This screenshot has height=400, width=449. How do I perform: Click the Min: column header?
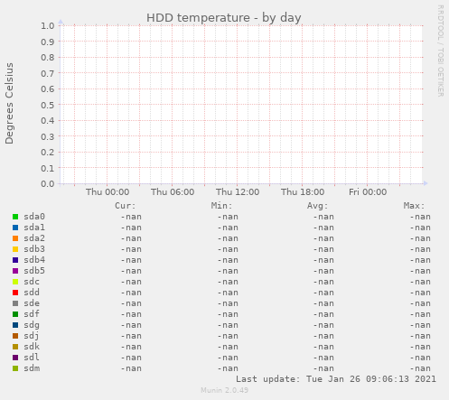point(221,206)
